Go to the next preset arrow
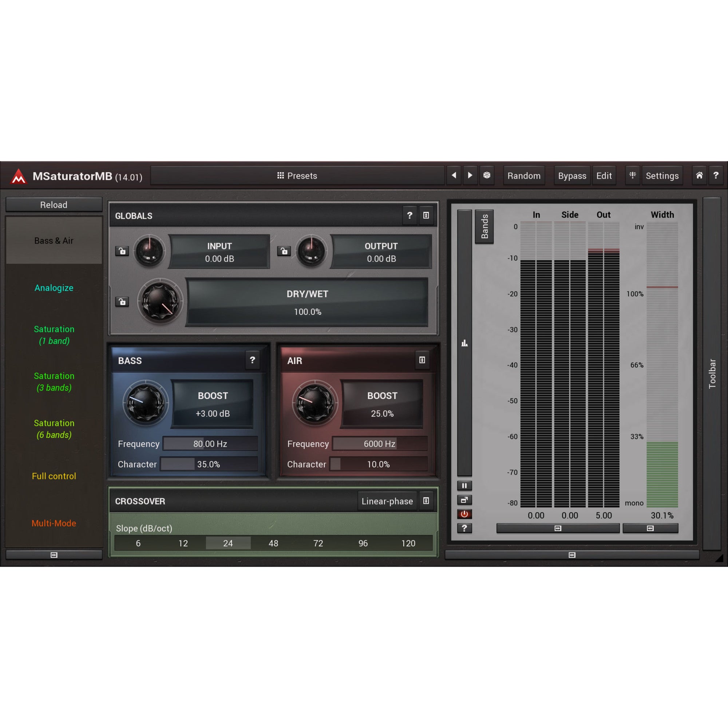Image resolution: width=728 pixels, height=728 pixels. (x=470, y=175)
